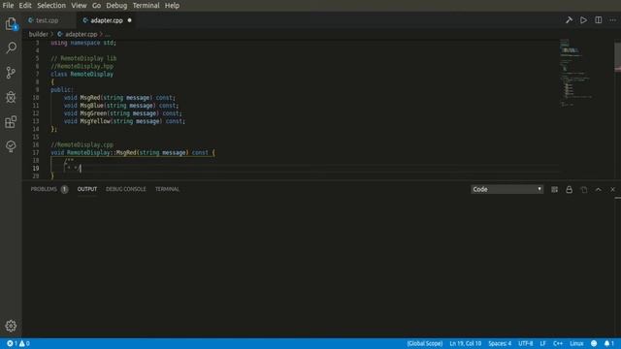The width and height of the screenshot is (621, 349).
Task: Open the Manage gear settings icon
Action: (11, 326)
